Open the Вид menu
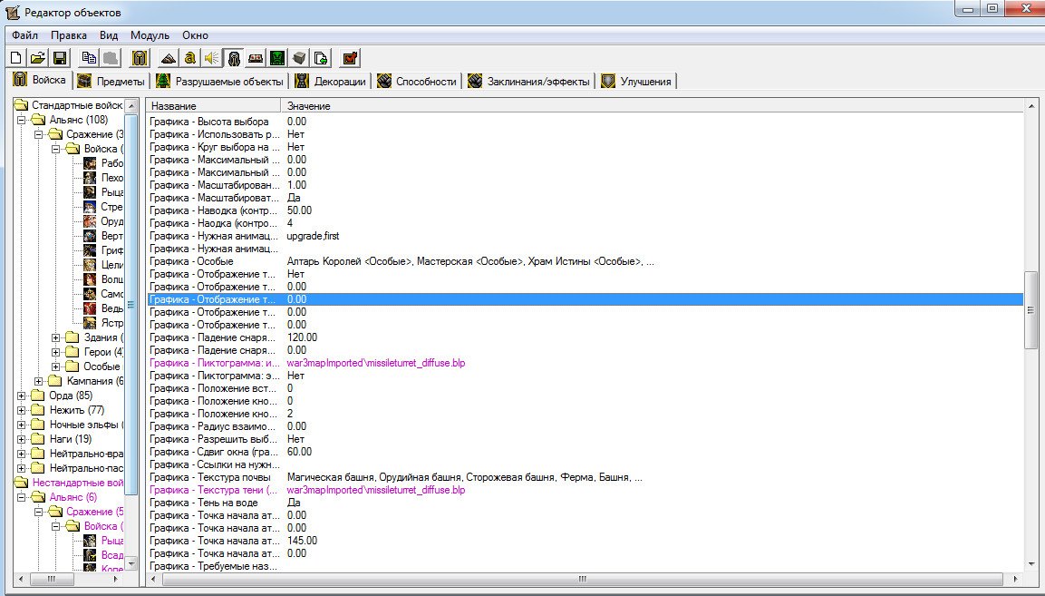The width and height of the screenshot is (1045, 596). 109,35
